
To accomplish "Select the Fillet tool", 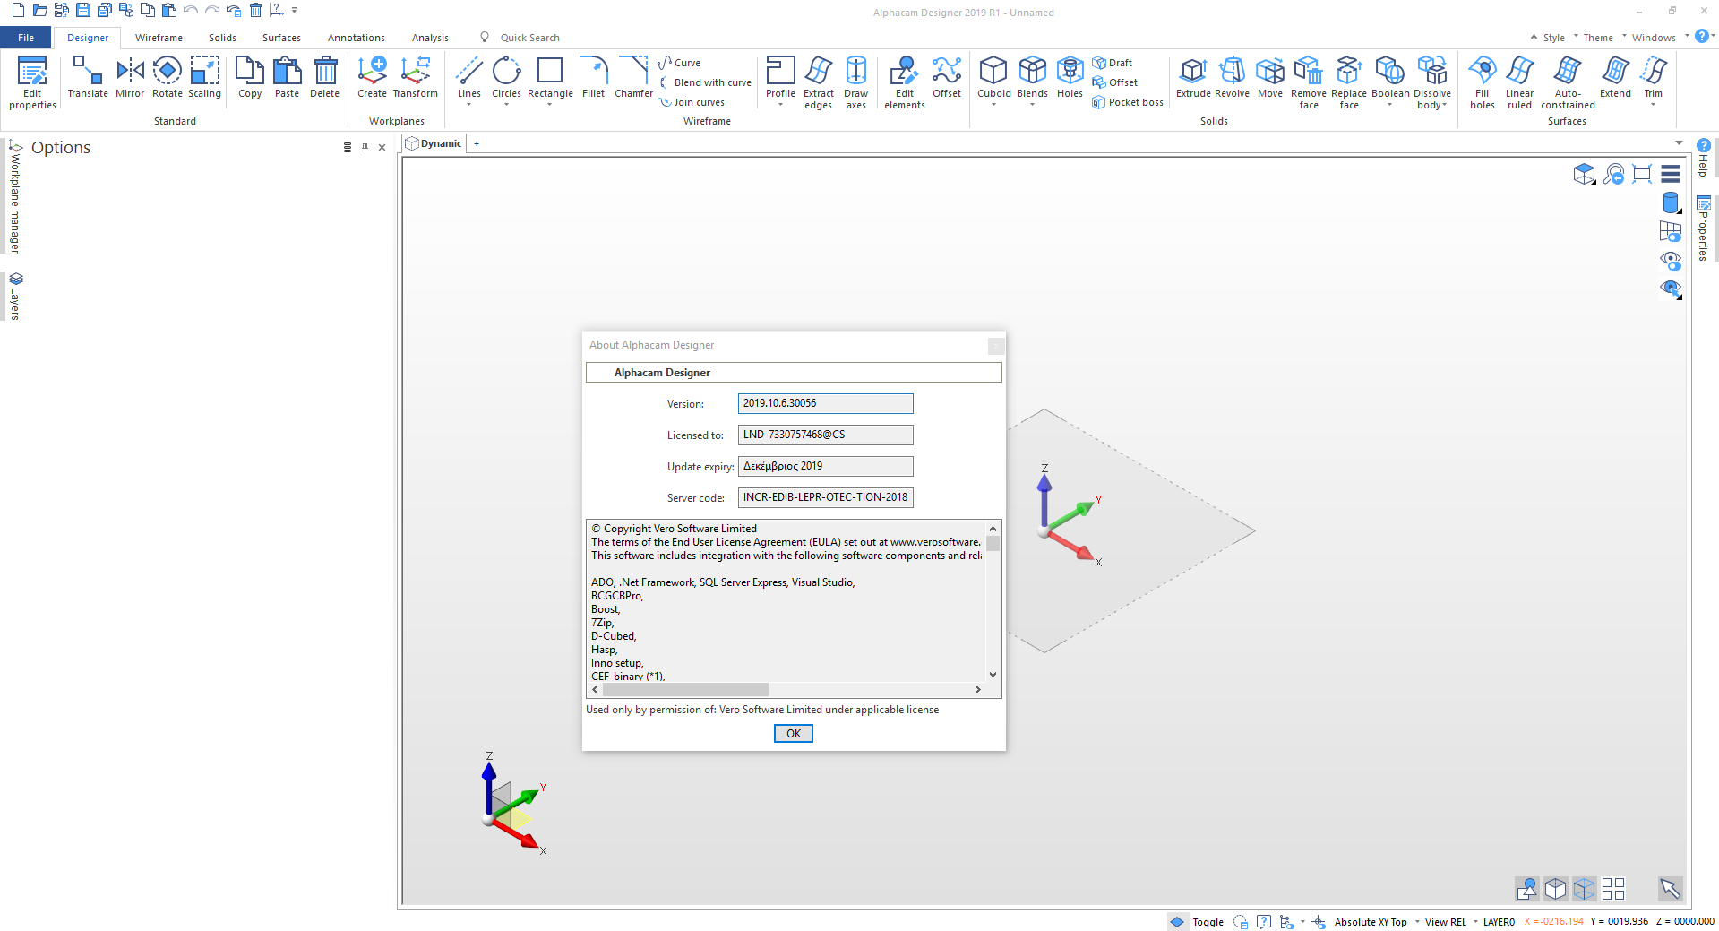I will pos(593,77).
